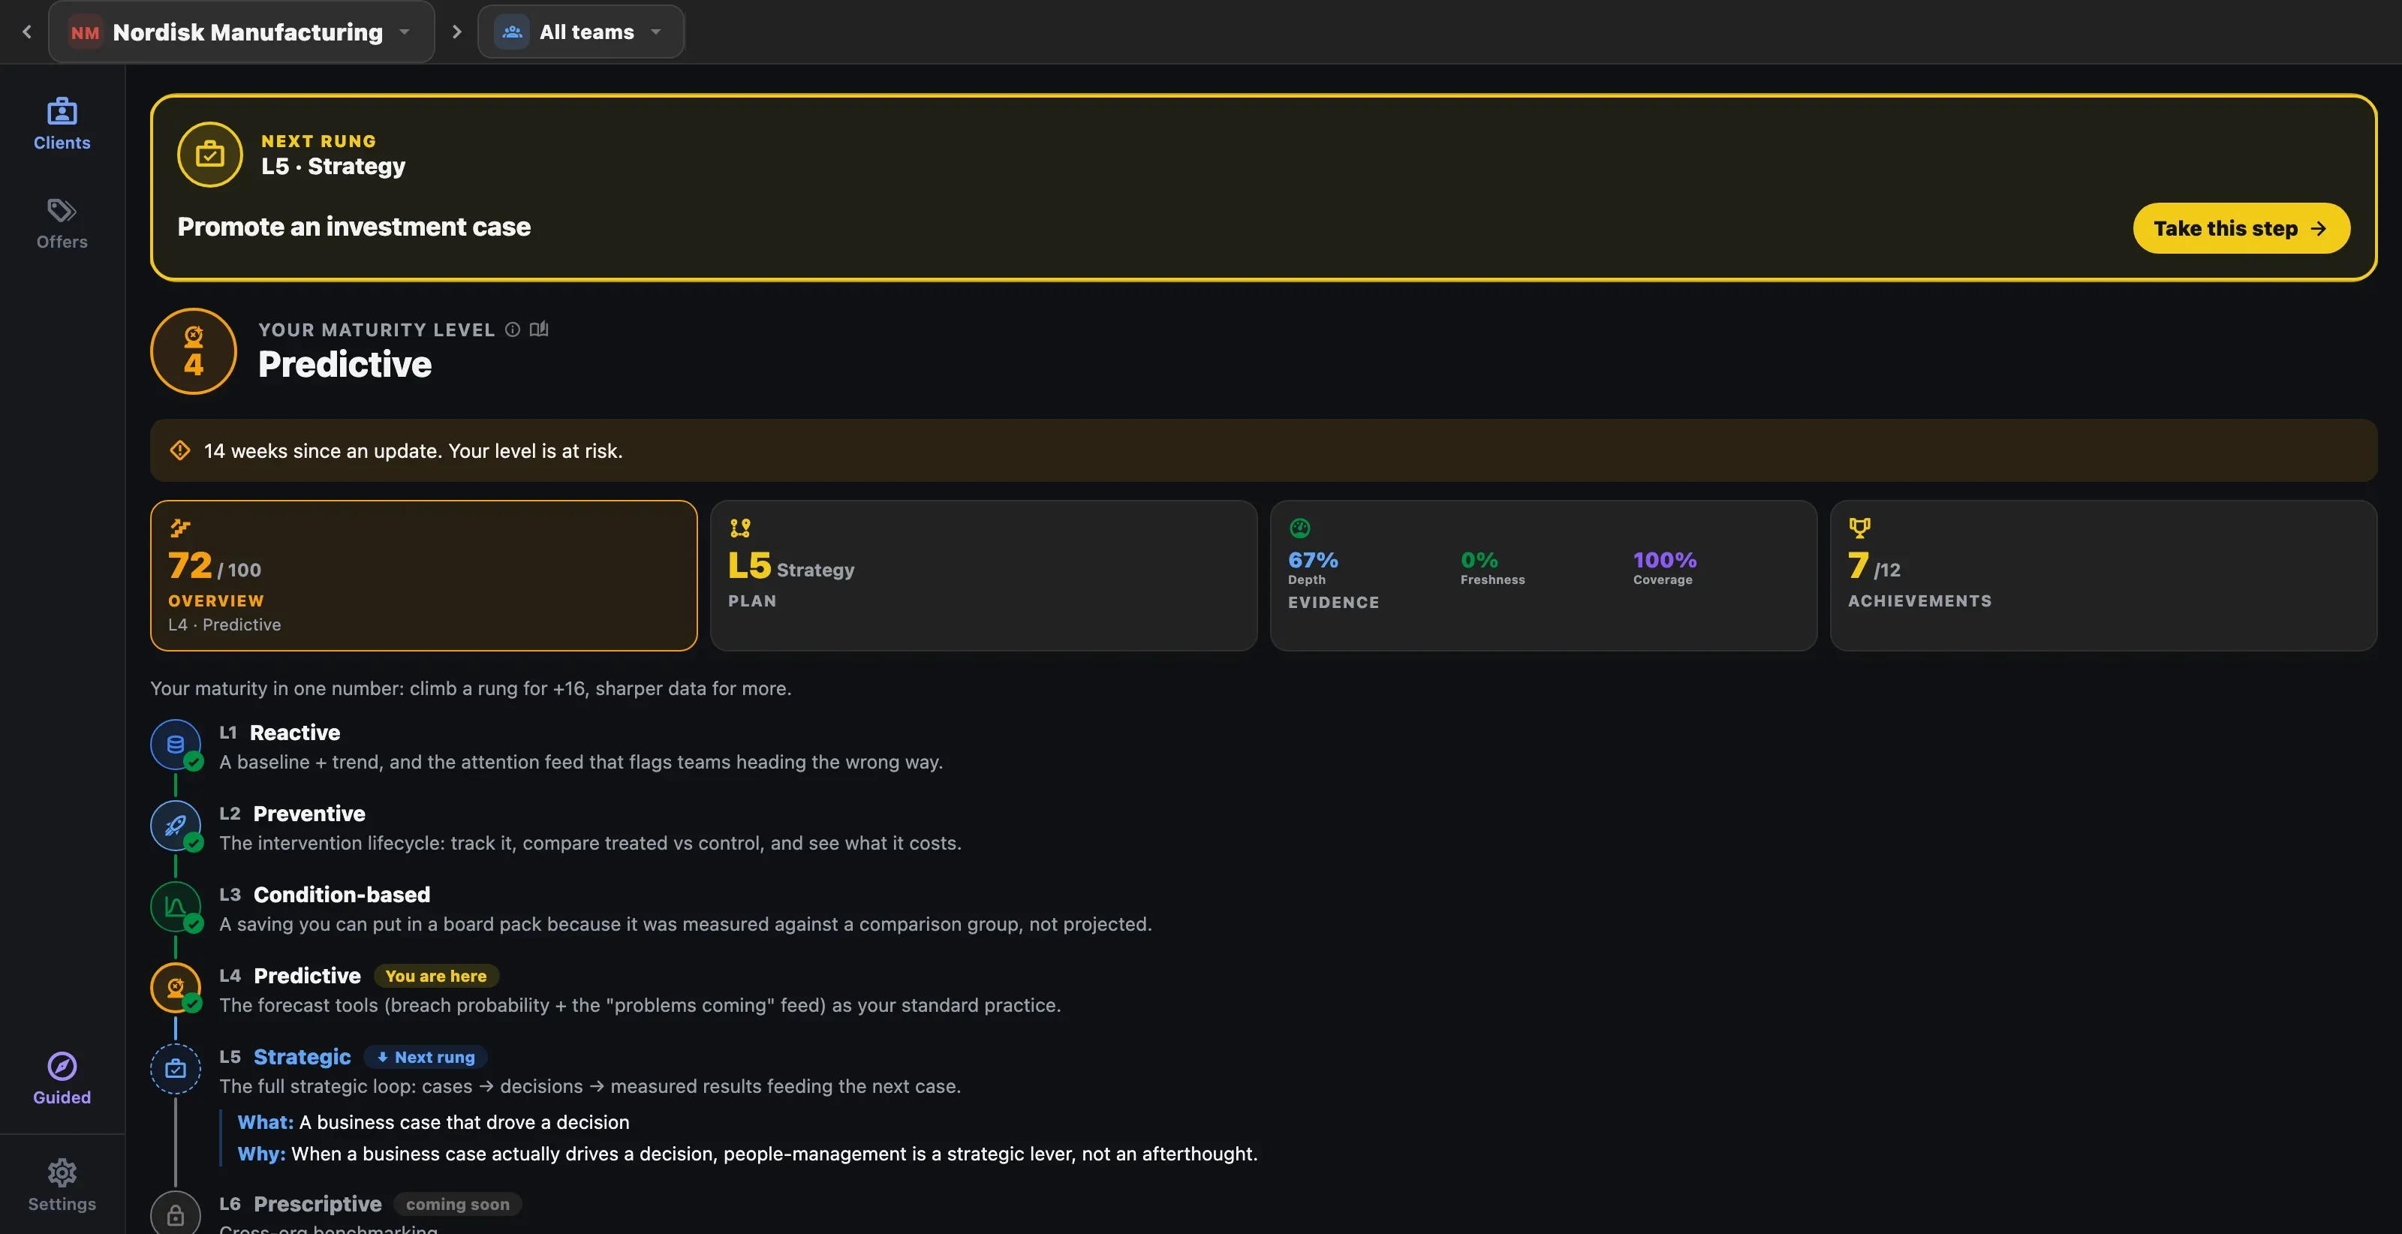This screenshot has height=1234, width=2402.
Task: Click the L5 Strategic briefcase icon
Action: pos(176,1069)
